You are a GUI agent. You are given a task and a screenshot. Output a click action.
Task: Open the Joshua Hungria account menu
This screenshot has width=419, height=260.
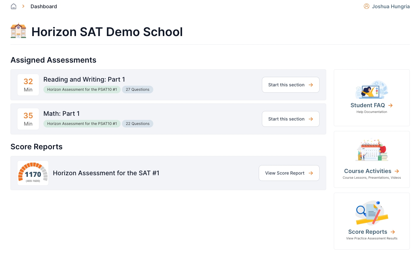click(x=390, y=6)
